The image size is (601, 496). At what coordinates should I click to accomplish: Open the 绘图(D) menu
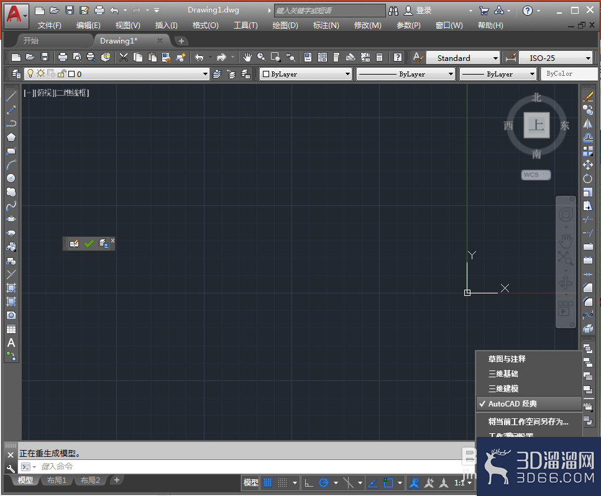[x=285, y=25]
